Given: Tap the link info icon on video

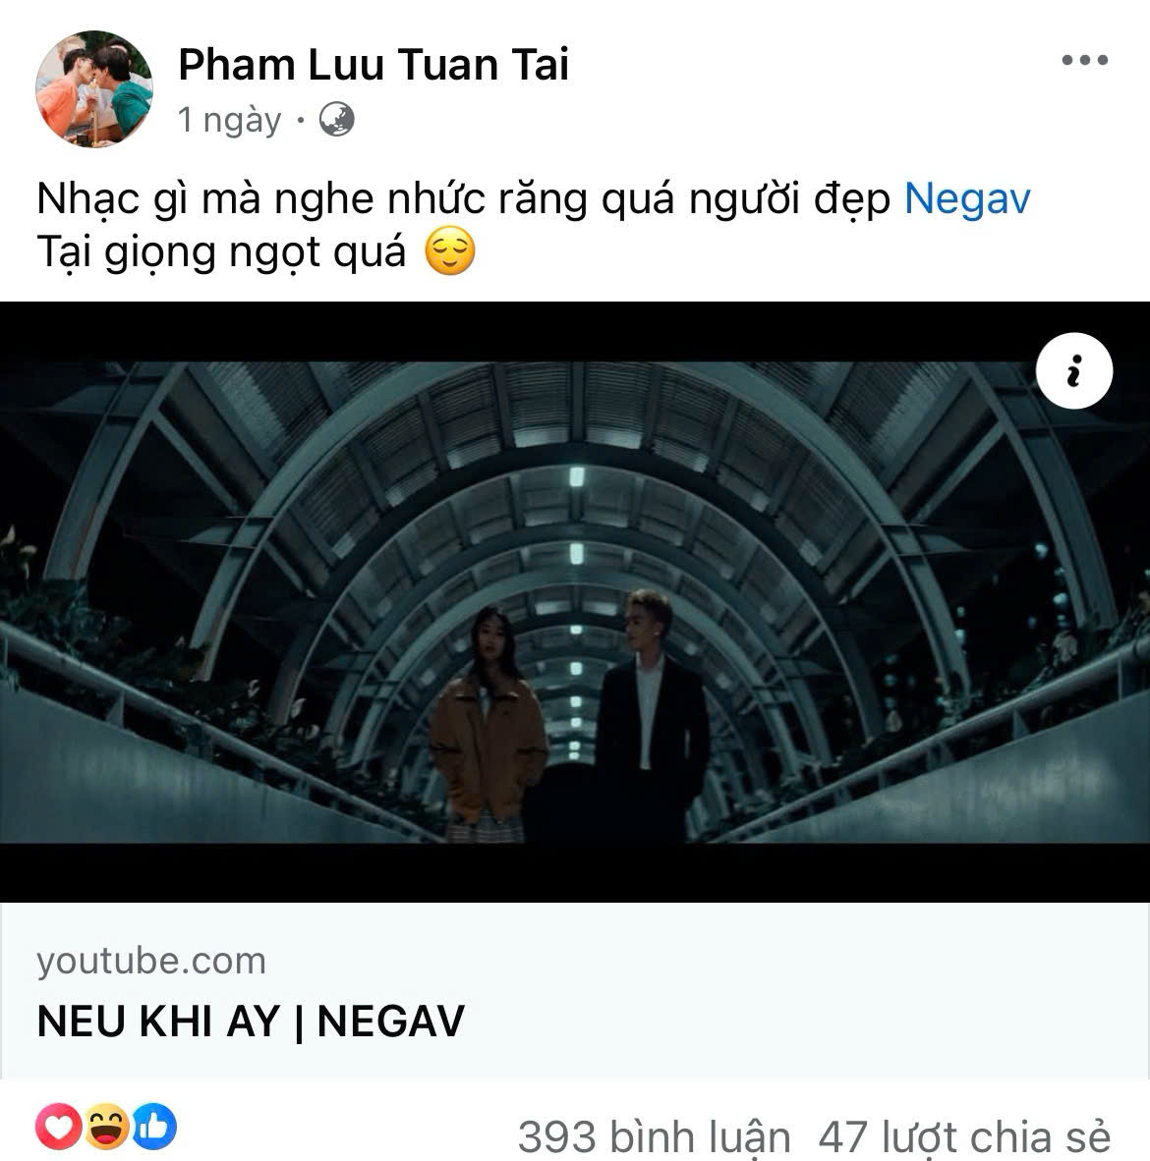Looking at the screenshot, I should (x=1073, y=371).
